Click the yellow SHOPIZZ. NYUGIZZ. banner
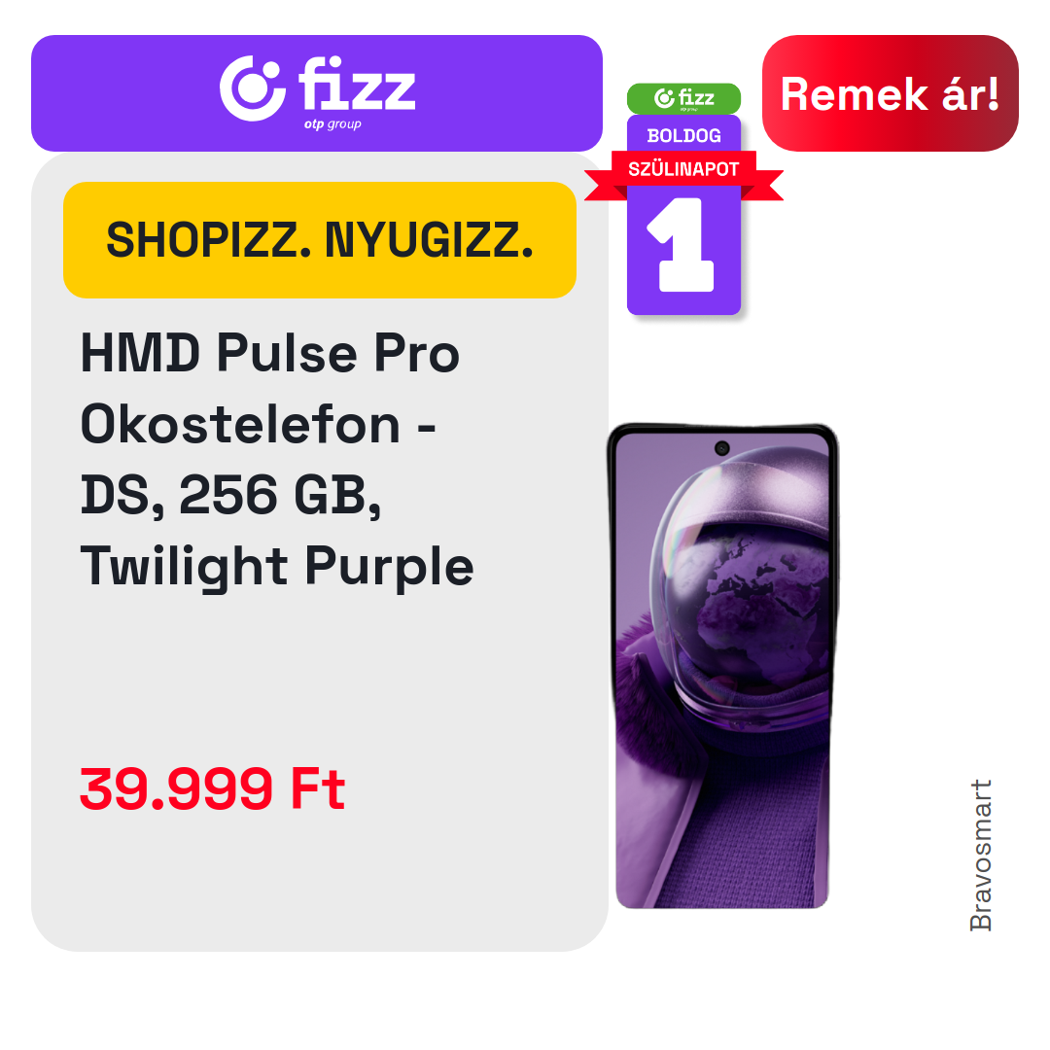The image size is (1050, 1050). point(320,240)
